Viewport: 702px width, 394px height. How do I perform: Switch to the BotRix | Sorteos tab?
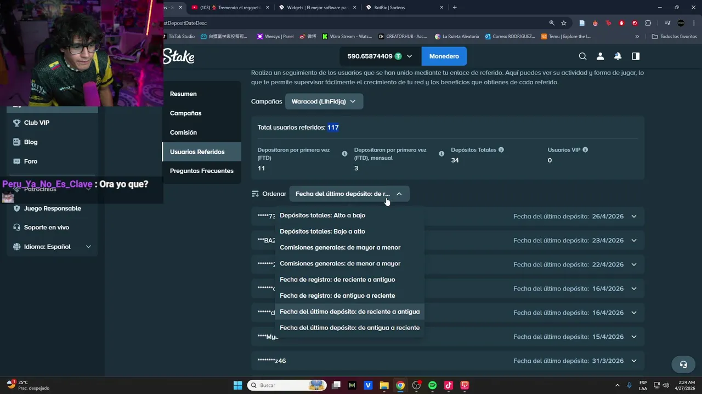404,8
